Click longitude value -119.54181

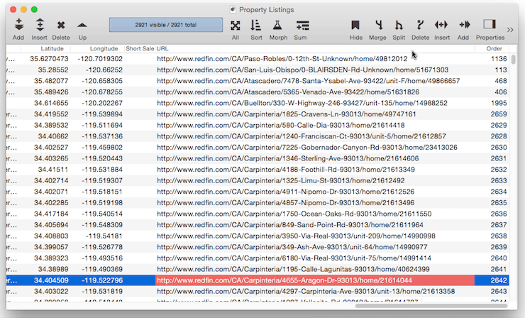coord(104,236)
